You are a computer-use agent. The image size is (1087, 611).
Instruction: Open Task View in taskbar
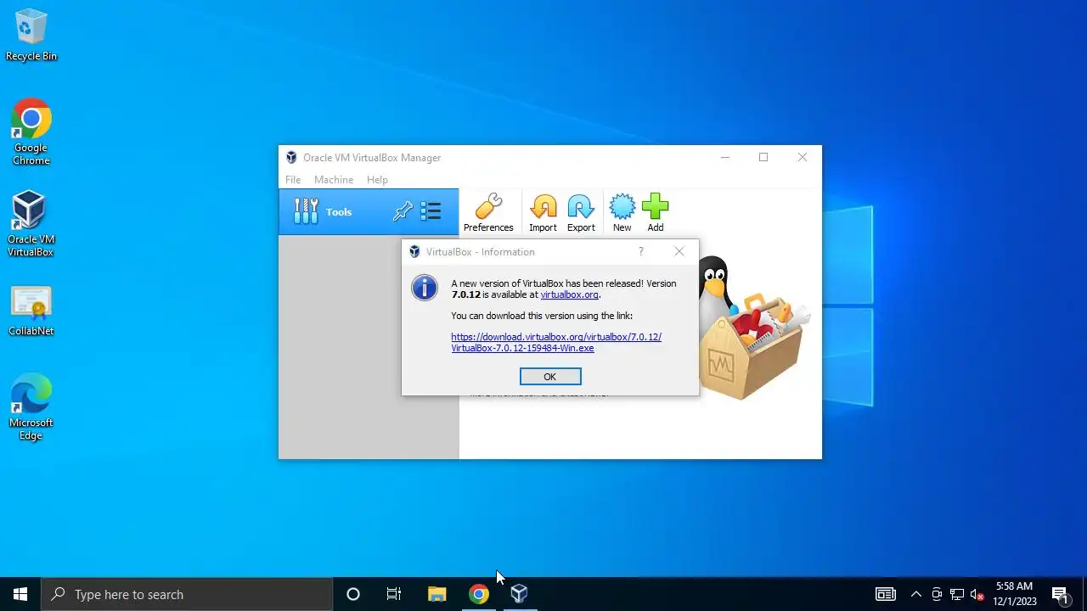pyautogui.click(x=394, y=594)
